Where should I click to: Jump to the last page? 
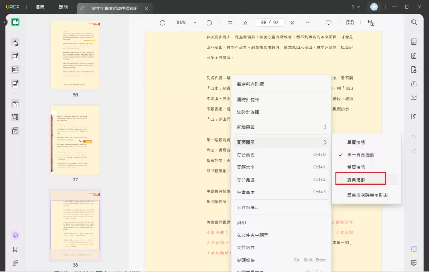pyautogui.click(x=308, y=23)
